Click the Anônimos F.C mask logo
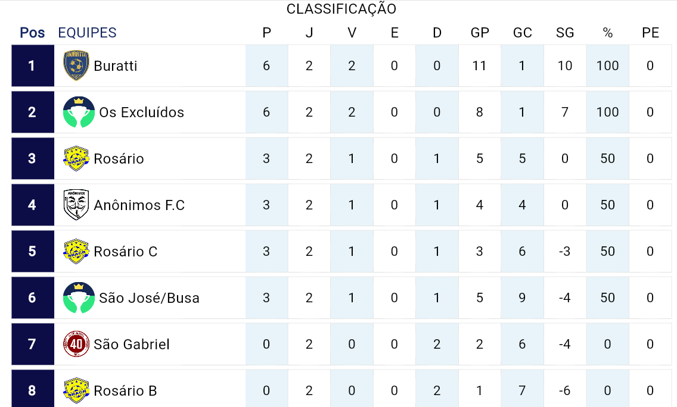The width and height of the screenshot is (677, 407). tap(76, 205)
